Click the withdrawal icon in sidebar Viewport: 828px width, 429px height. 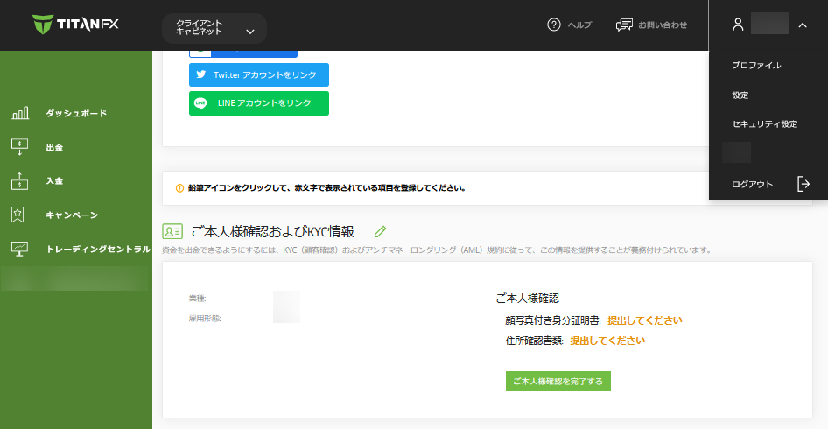(20, 147)
